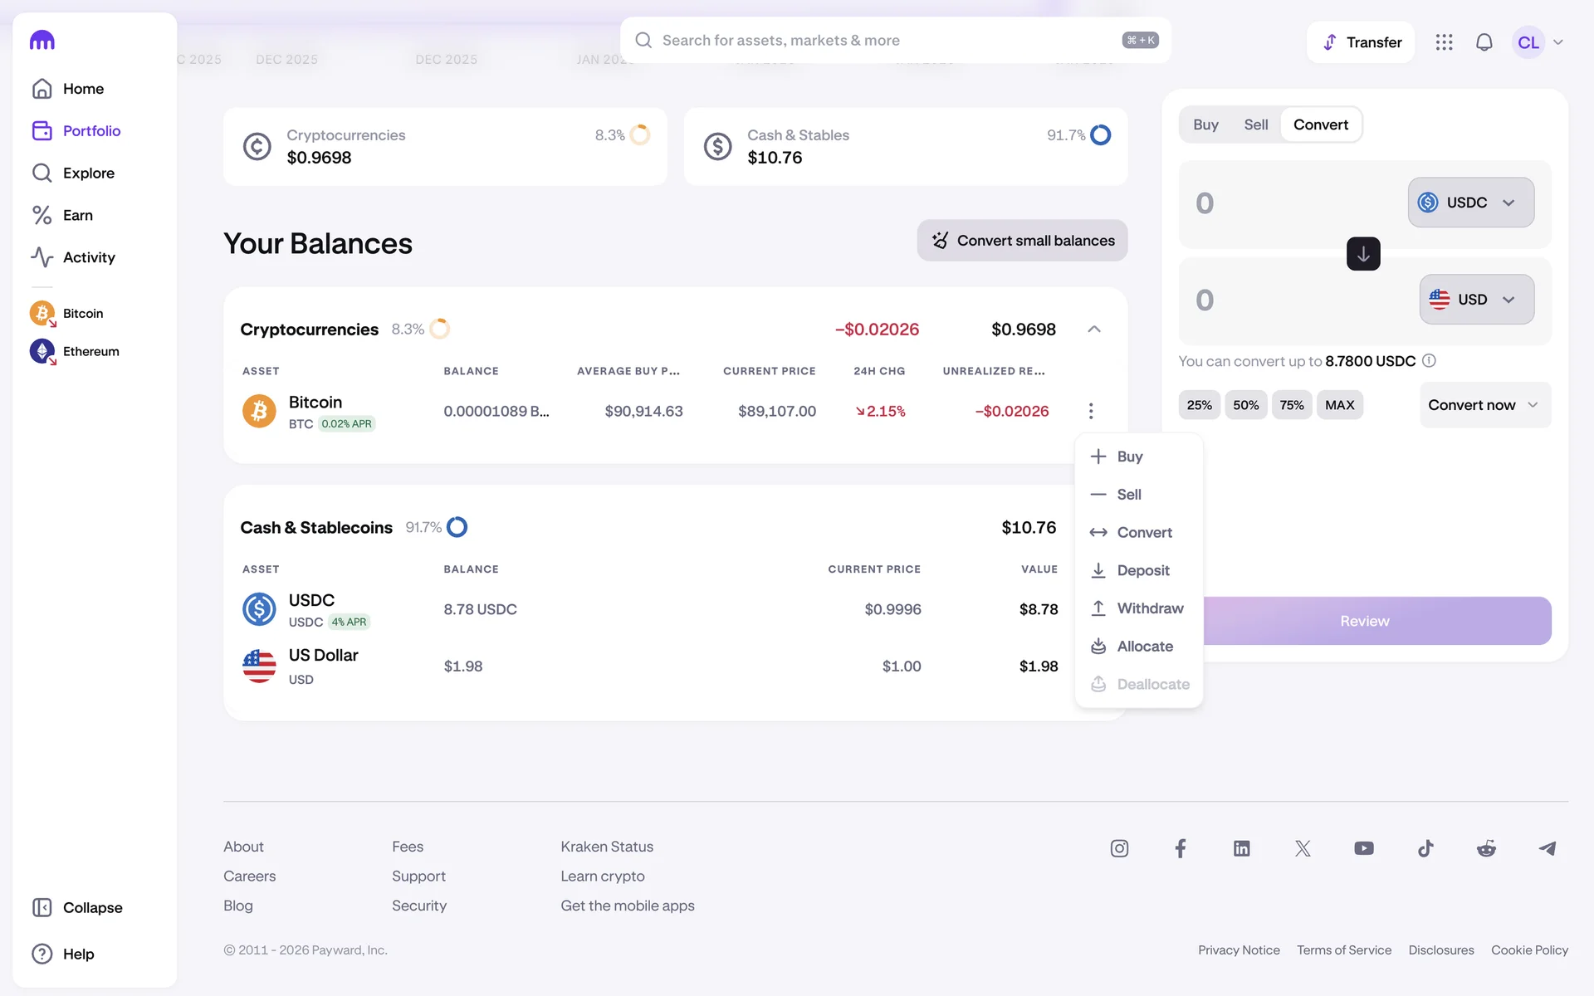This screenshot has width=1594, height=996.
Task: Choose Withdraw from the context menu
Action: pyautogui.click(x=1149, y=608)
